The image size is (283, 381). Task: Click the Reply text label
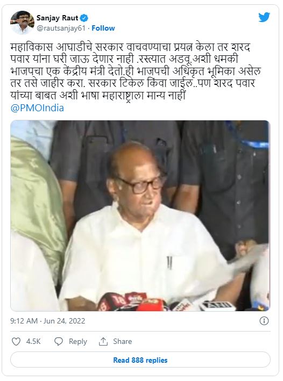78,341
